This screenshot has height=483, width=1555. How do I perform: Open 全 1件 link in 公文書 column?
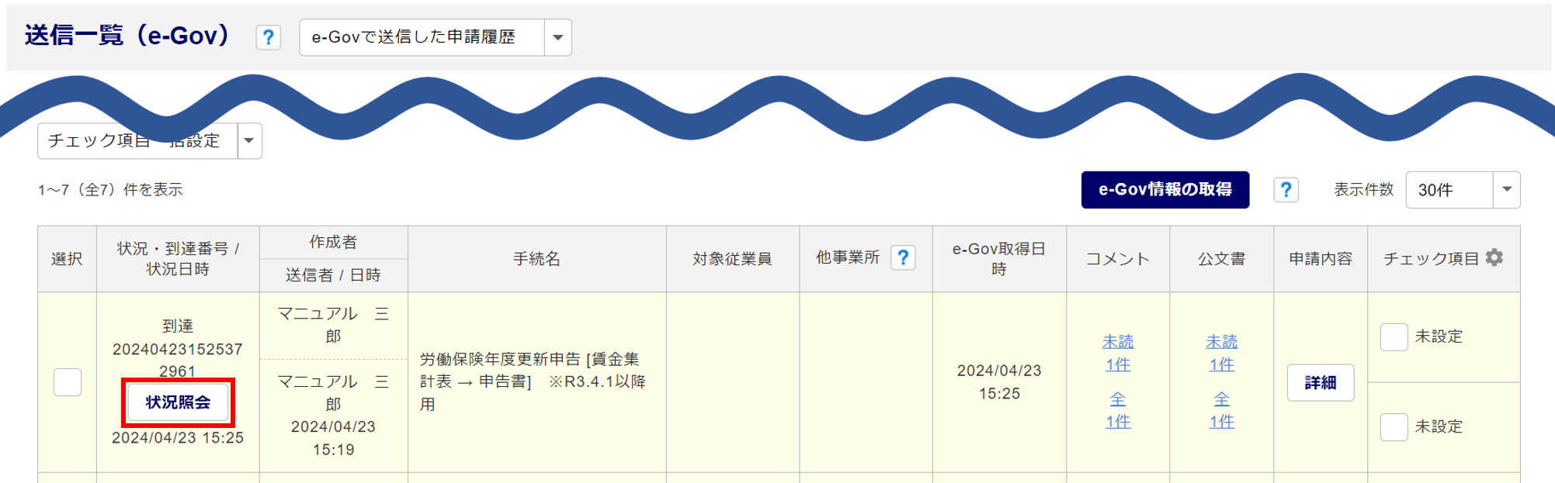pos(1221,410)
